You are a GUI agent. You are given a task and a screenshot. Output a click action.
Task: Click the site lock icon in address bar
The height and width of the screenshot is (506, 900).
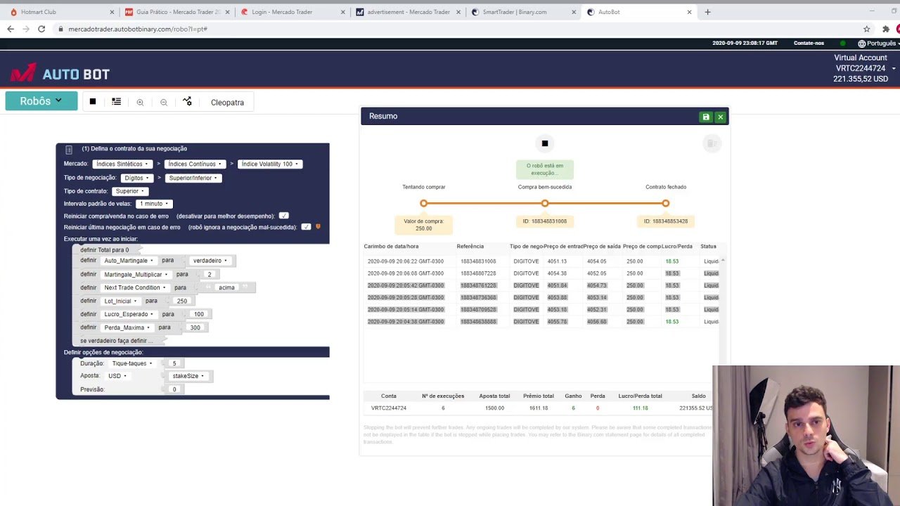click(x=61, y=29)
